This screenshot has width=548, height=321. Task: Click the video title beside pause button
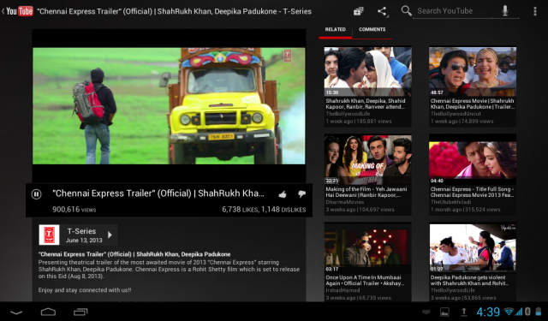pos(158,193)
